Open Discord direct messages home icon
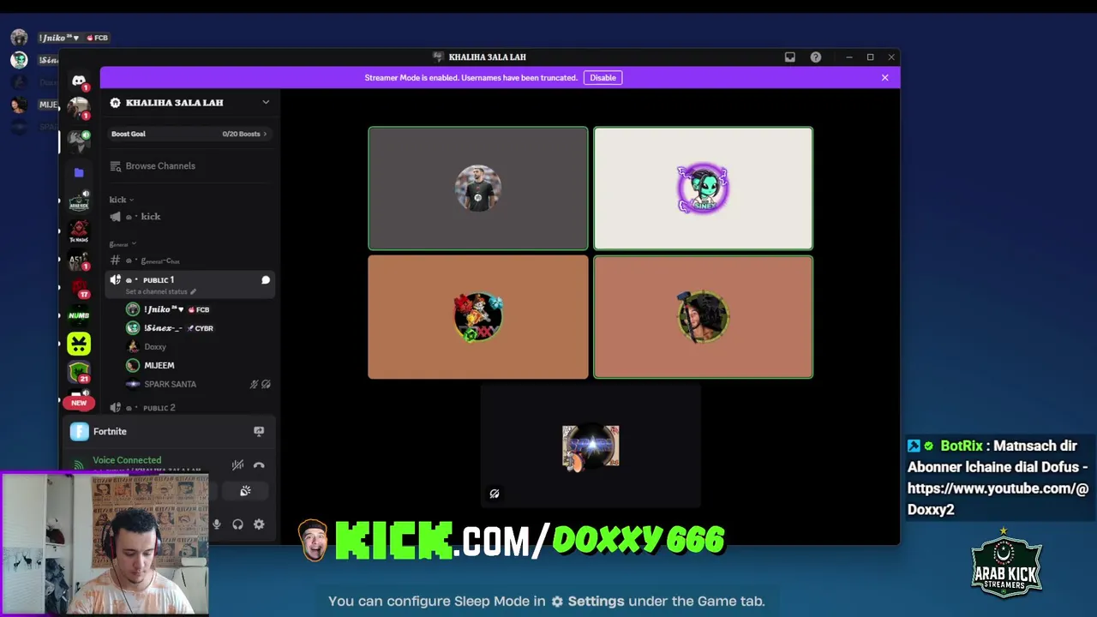 click(79, 81)
